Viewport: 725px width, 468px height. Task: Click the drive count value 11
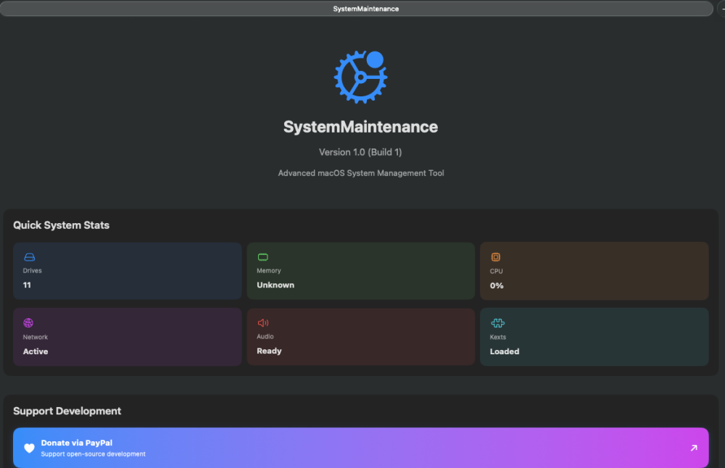(x=27, y=285)
